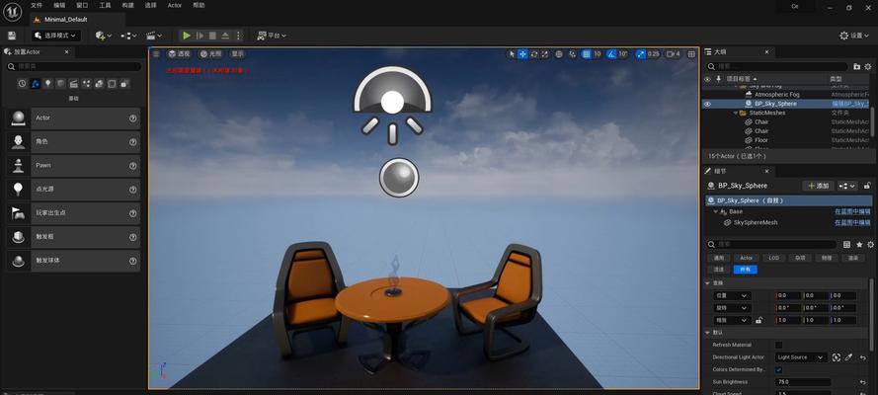The image size is (878, 395).
Task: Select the Volumes category icon
Action: (112, 84)
